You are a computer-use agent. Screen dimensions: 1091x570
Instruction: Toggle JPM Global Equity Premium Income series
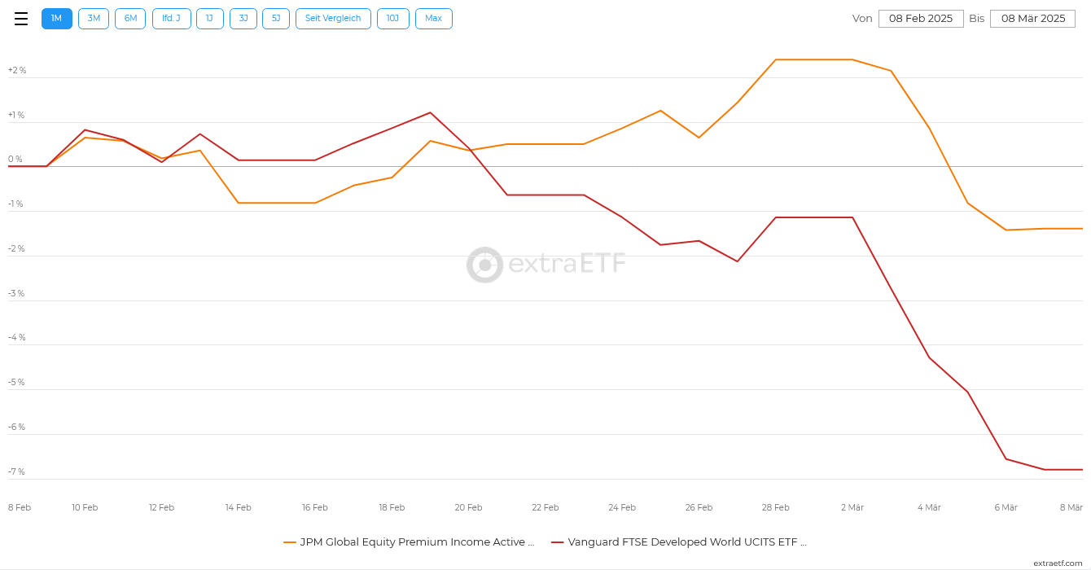pos(417,542)
